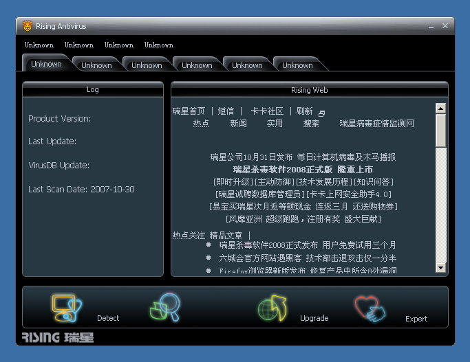Screen dimensions: 470x362
Task: Launch the magnifier scan icon
Action: point(165,307)
